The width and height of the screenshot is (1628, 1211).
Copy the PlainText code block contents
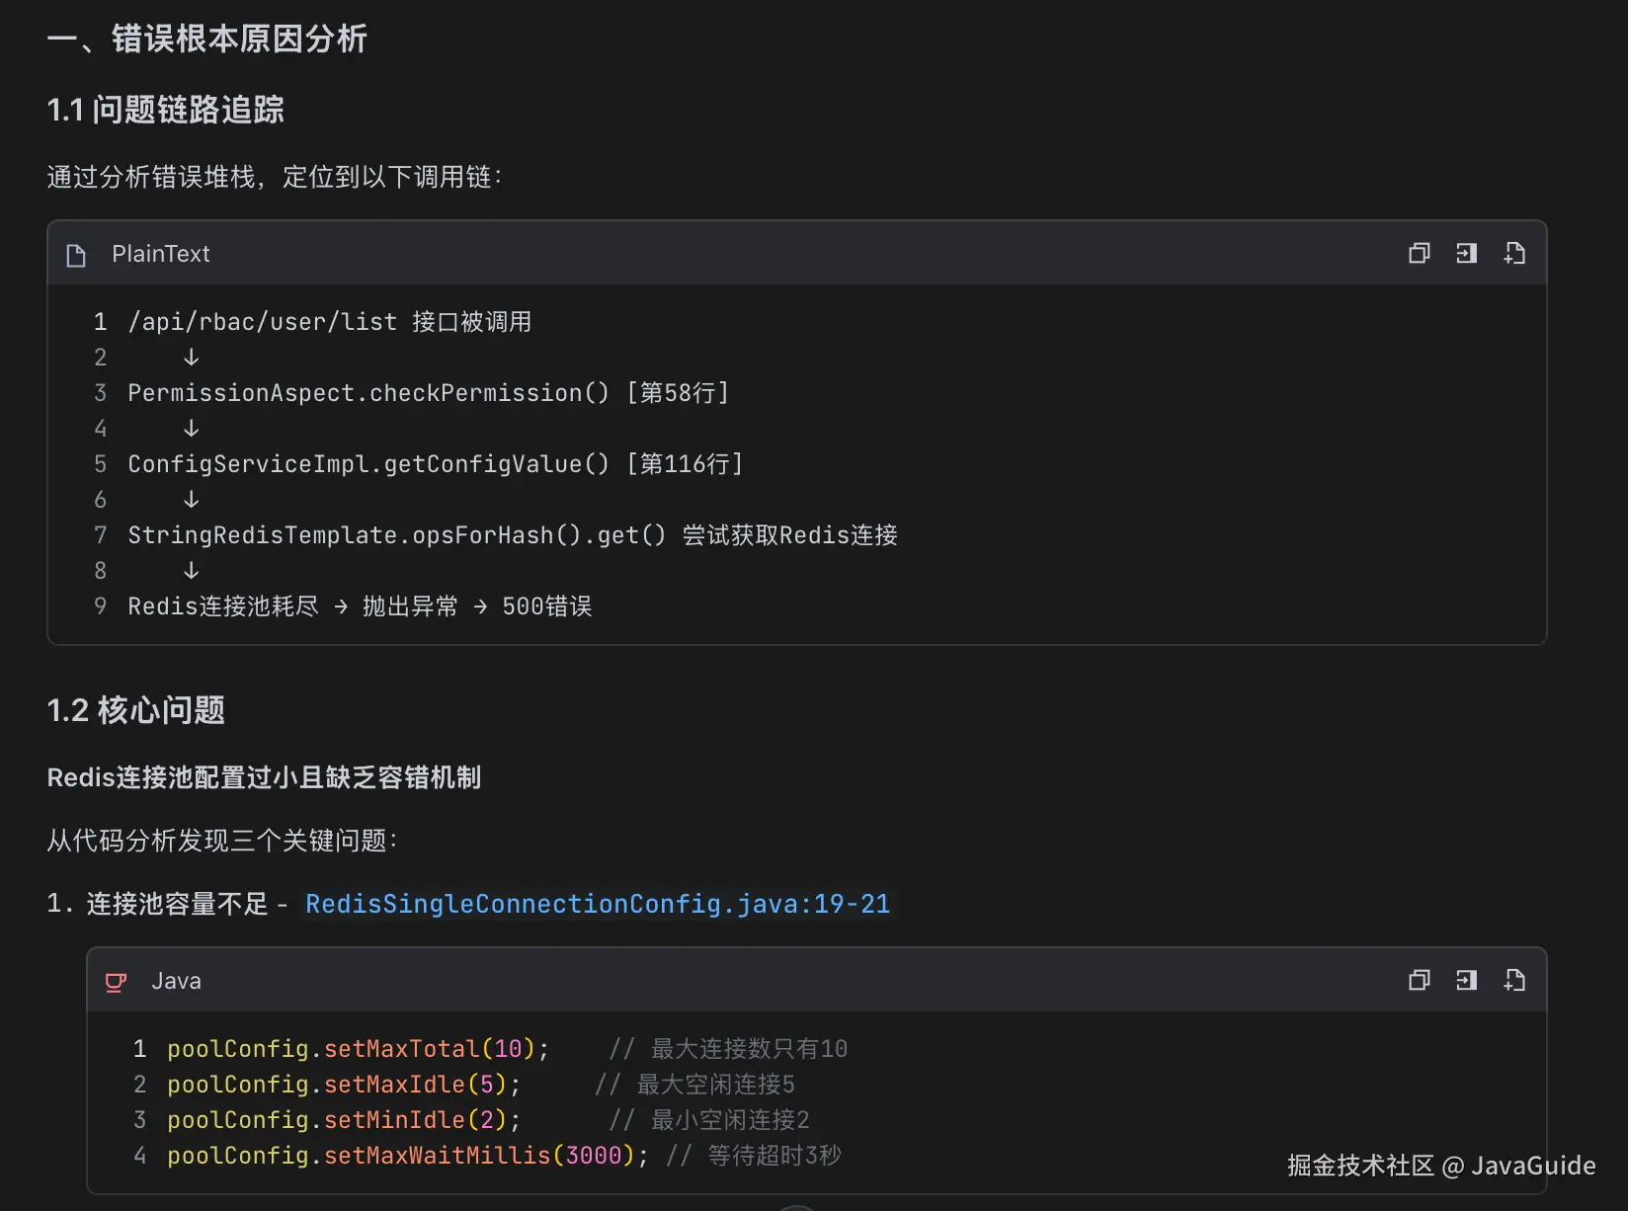click(x=1419, y=254)
